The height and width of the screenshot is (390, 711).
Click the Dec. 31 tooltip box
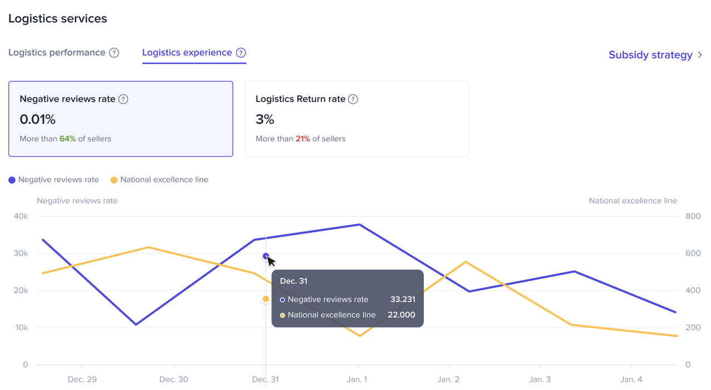click(347, 298)
